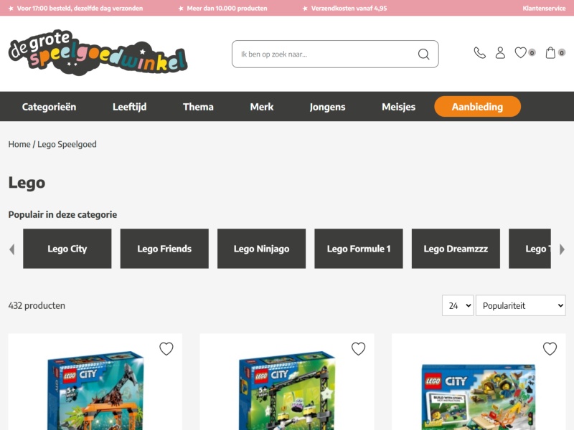
Task: Open the Populariteit sorting dropdown
Action: pos(520,305)
